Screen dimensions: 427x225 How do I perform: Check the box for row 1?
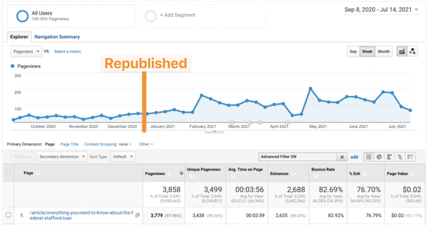(9, 215)
